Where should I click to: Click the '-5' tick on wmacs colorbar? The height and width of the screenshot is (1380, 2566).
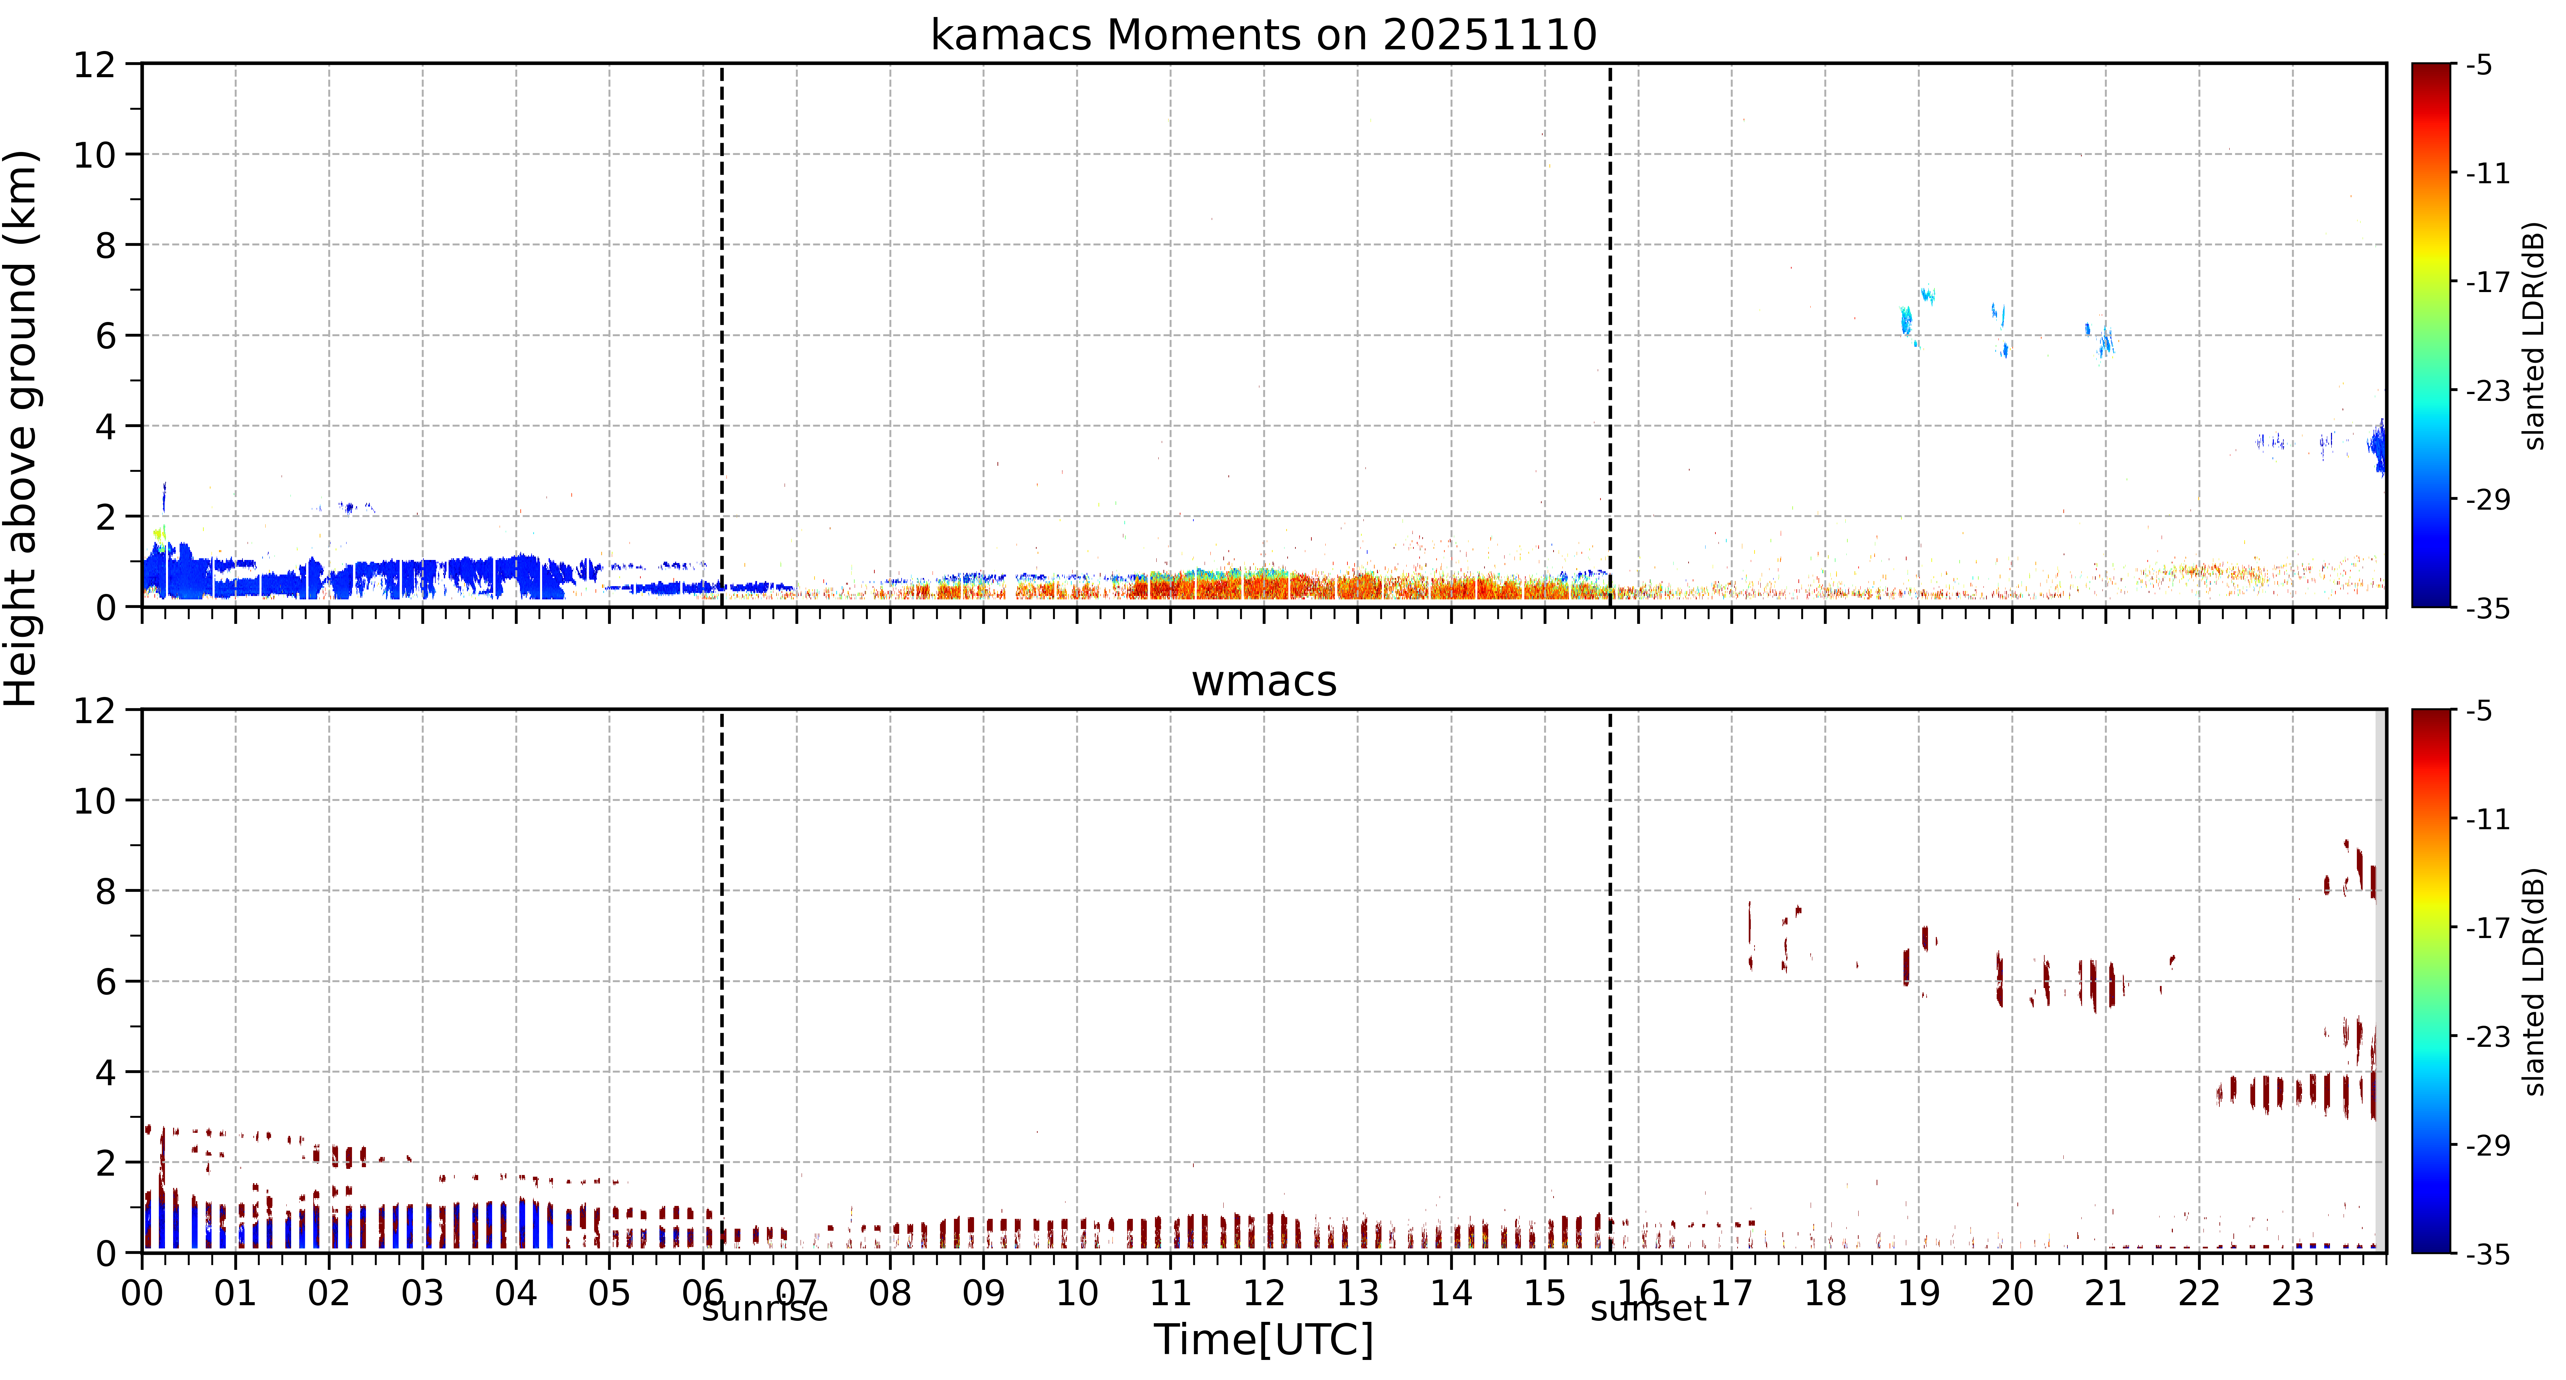[2479, 711]
